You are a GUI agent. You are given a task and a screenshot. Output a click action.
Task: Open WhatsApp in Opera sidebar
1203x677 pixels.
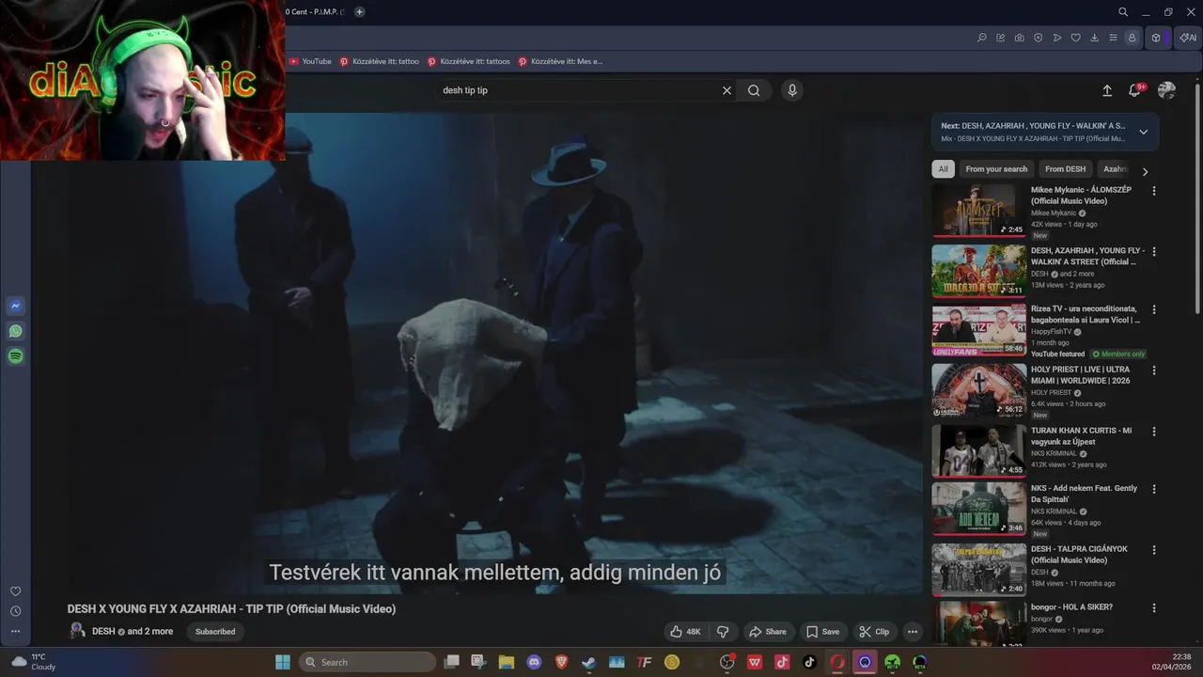pos(15,331)
